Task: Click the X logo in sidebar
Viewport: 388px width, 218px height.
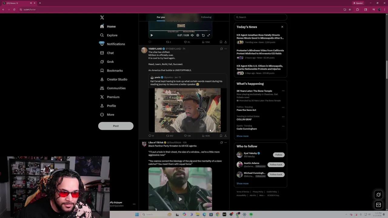Action: [x=102, y=18]
